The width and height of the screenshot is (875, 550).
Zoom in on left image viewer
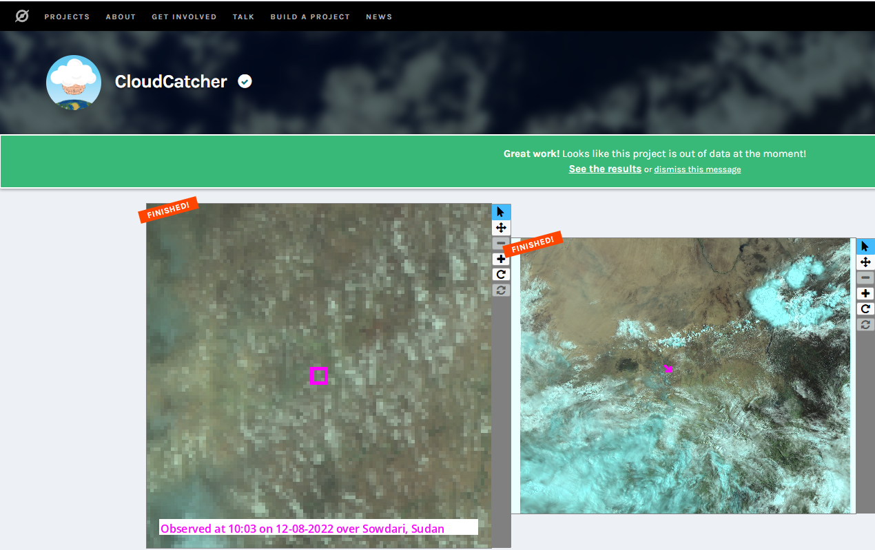point(501,260)
